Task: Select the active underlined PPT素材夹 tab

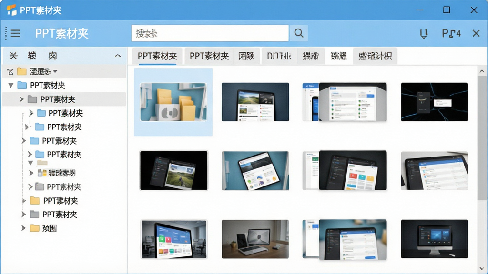Action: tap(157, 56)
